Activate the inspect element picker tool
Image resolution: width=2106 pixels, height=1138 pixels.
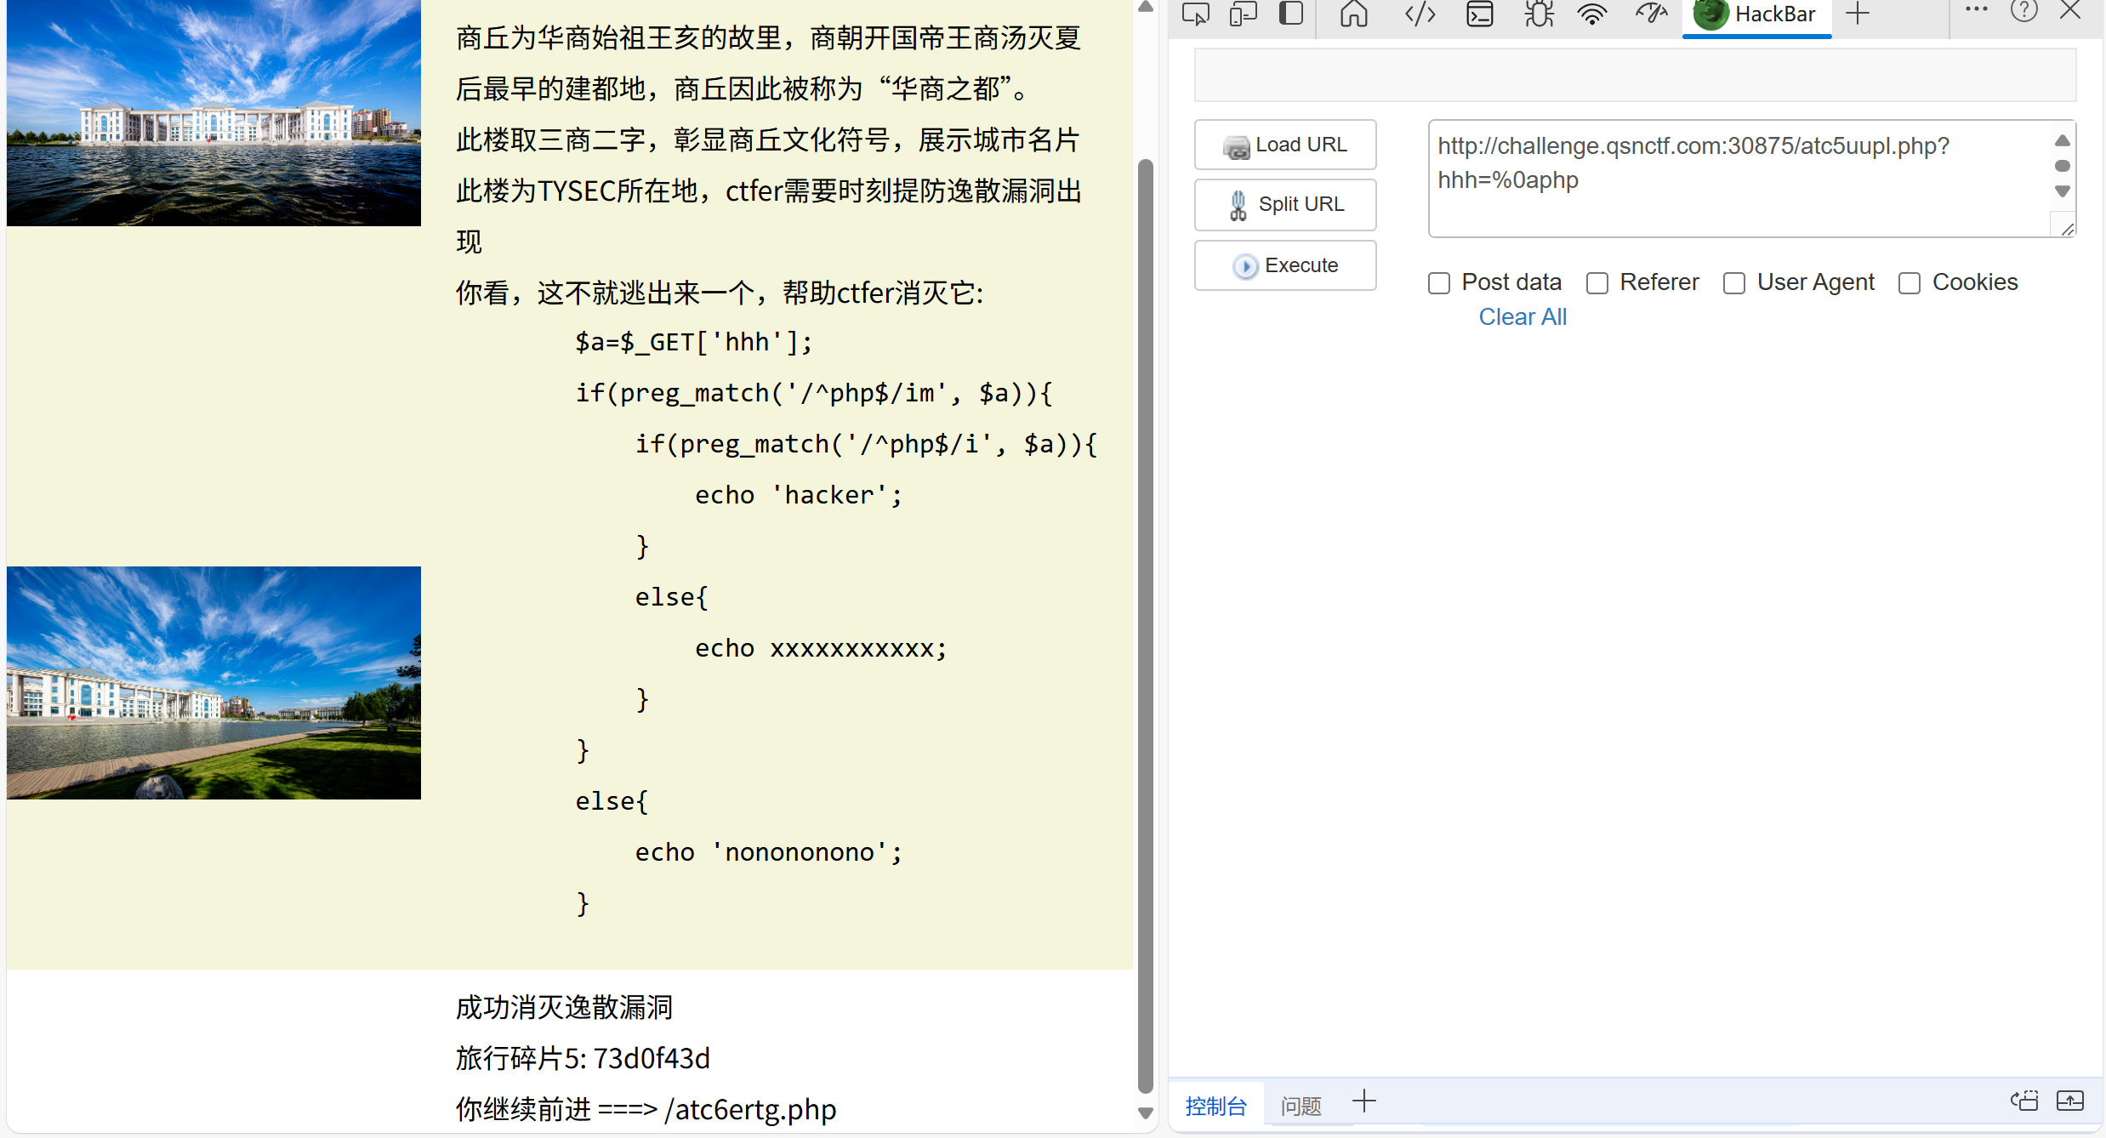[x=1195, y=14]
